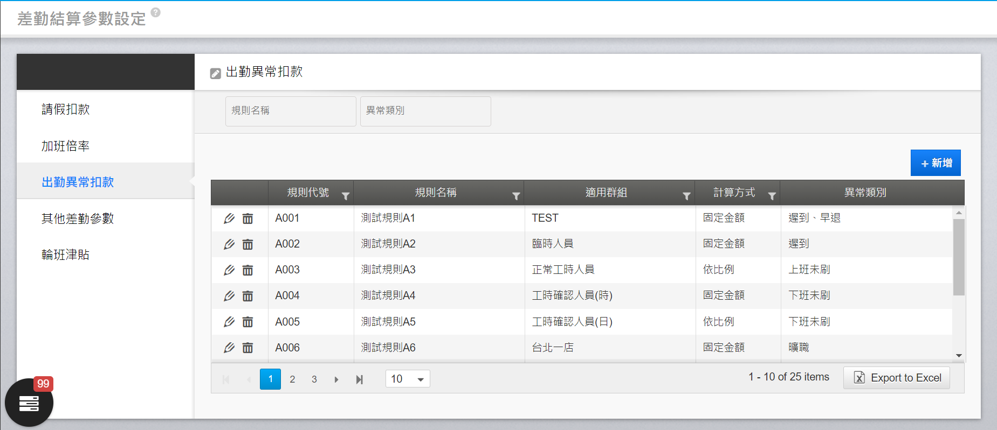Expand the page size dropdown showing 10
997x430 pixels.
420,379
